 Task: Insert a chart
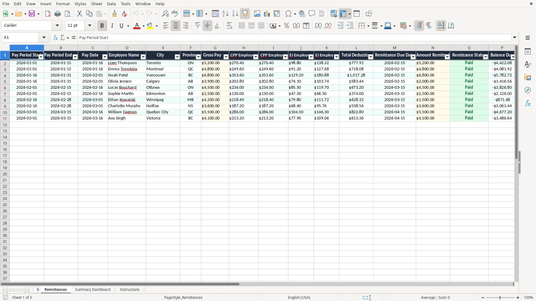pos(267,14)
